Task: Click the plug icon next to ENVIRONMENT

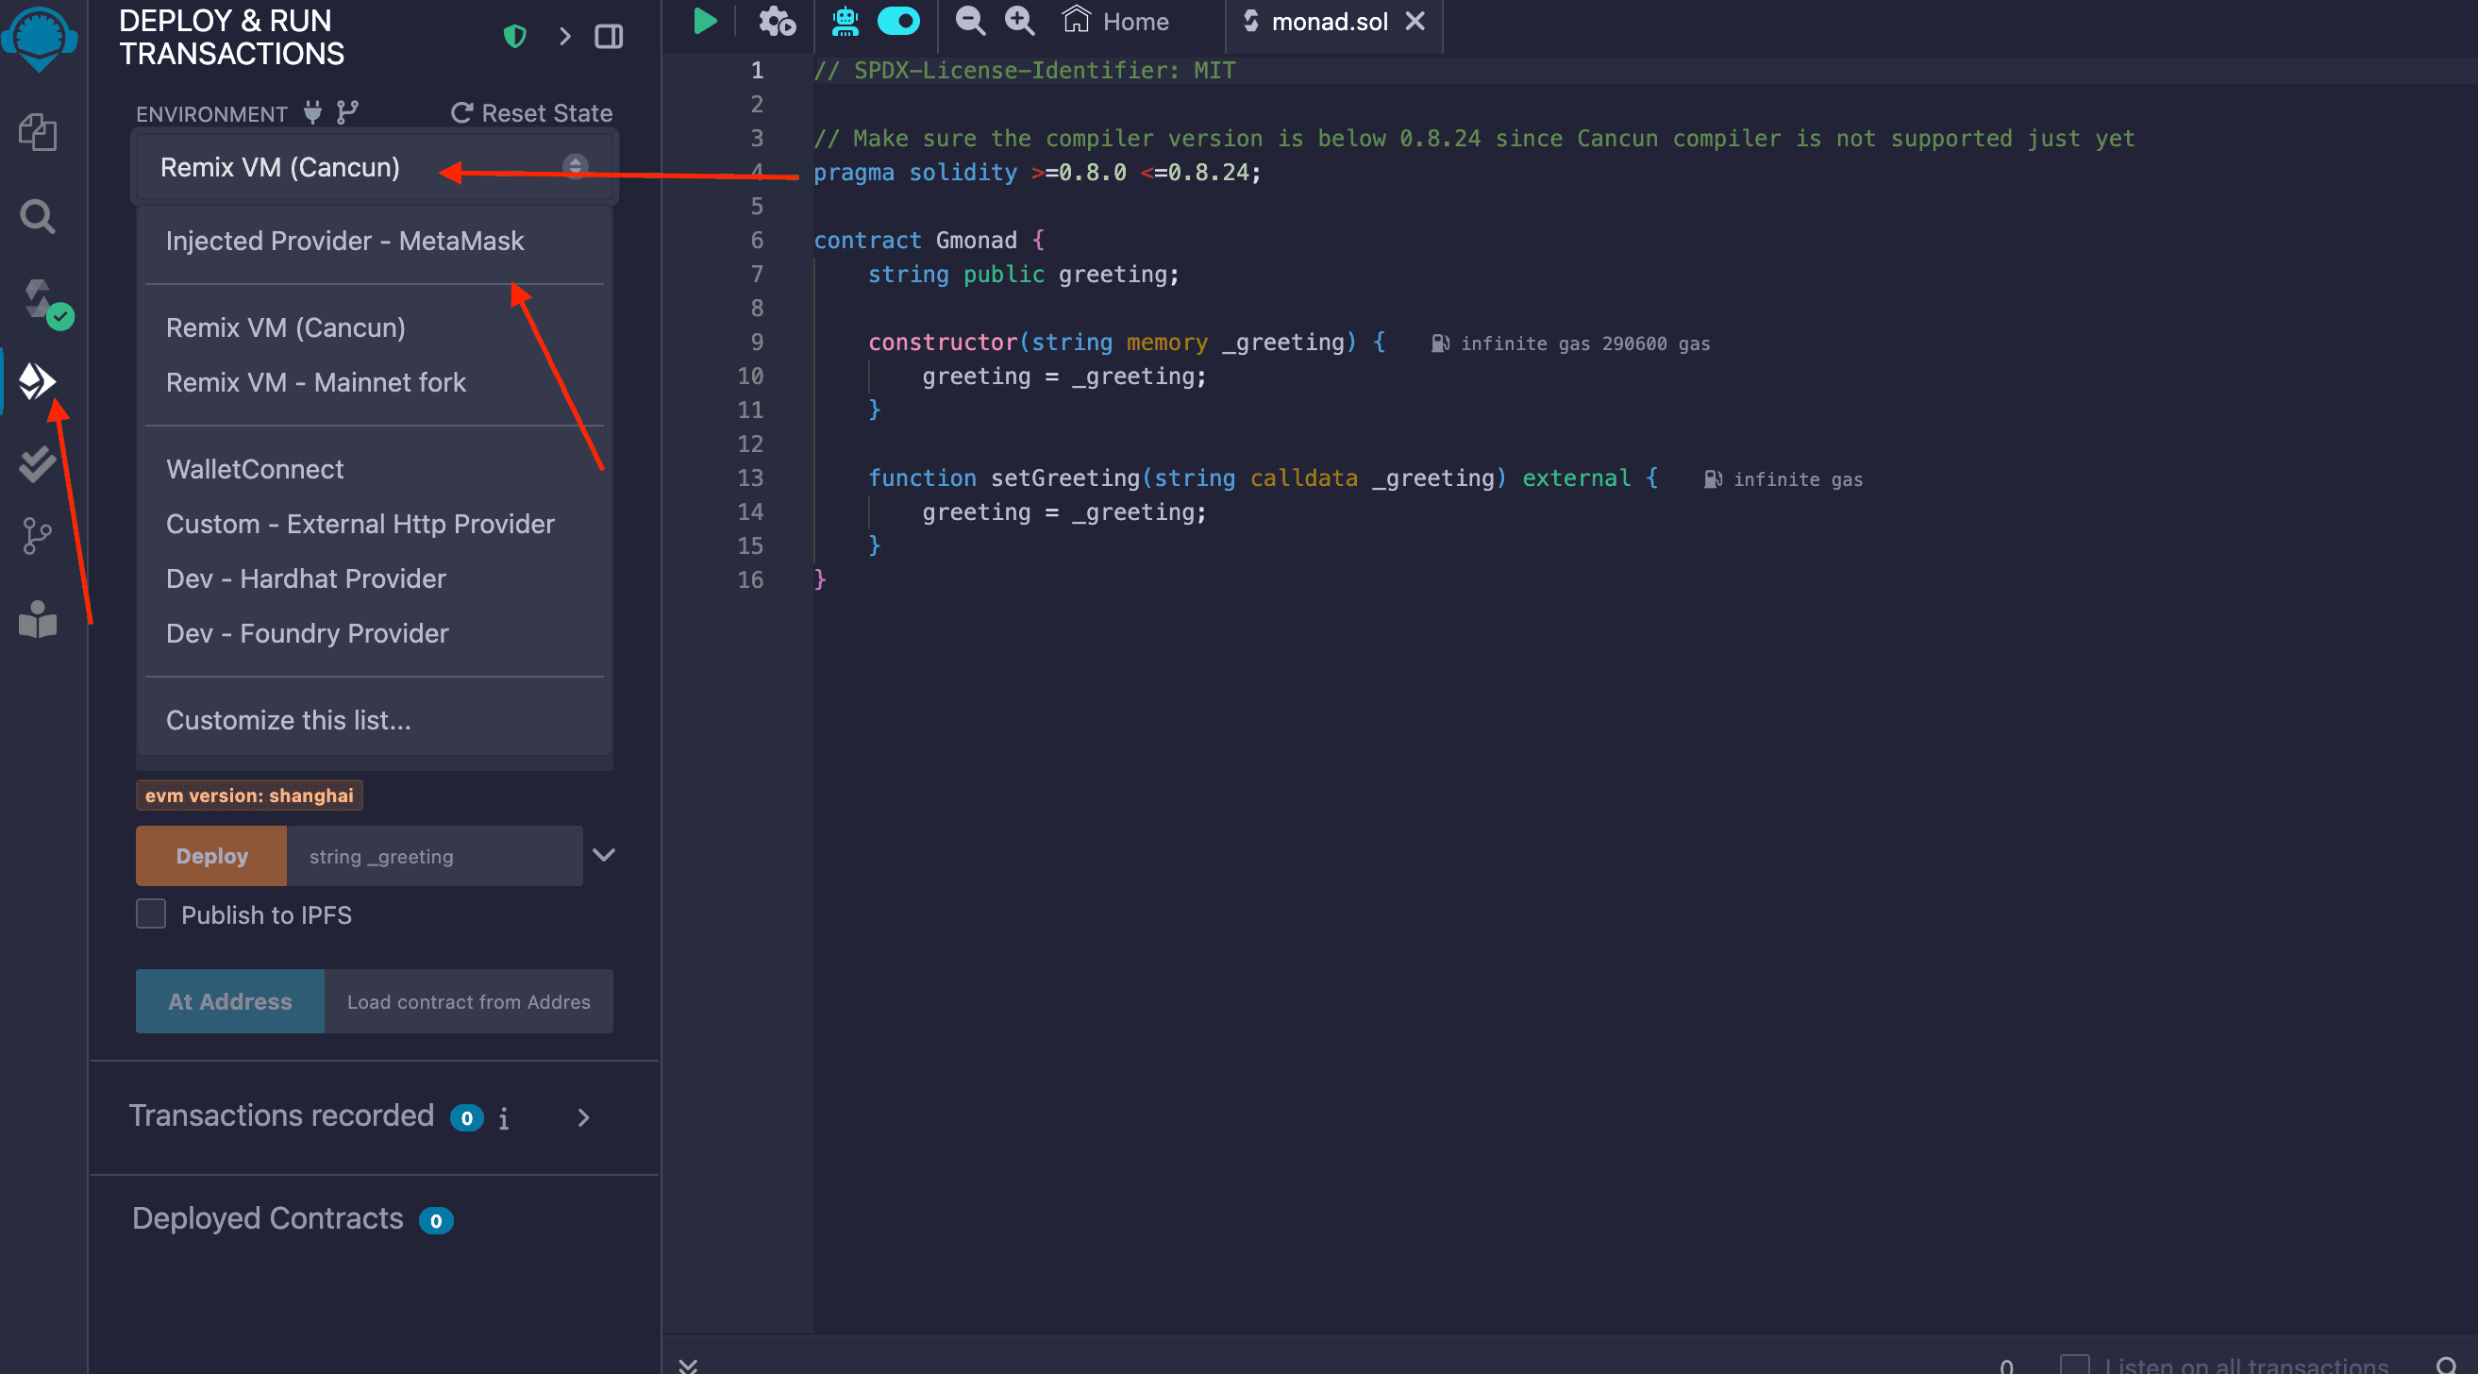Action: pos(312,112)
